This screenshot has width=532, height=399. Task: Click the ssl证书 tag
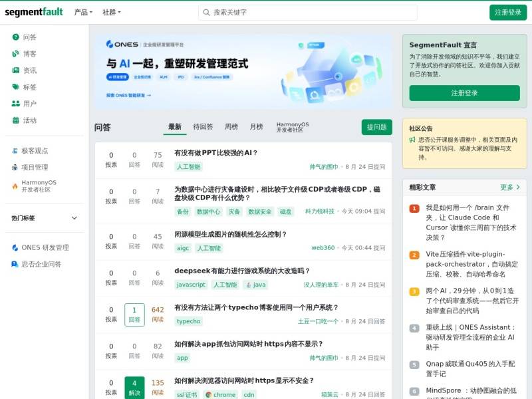pos(187,394)
